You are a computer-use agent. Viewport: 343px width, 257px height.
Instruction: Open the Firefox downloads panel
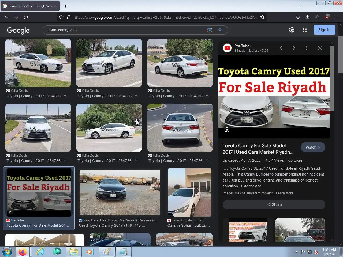coord(307,17)
